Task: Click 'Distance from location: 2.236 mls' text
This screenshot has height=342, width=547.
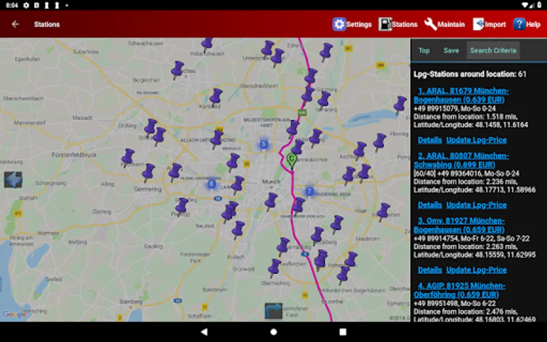Action: click(x=465, y=182)
